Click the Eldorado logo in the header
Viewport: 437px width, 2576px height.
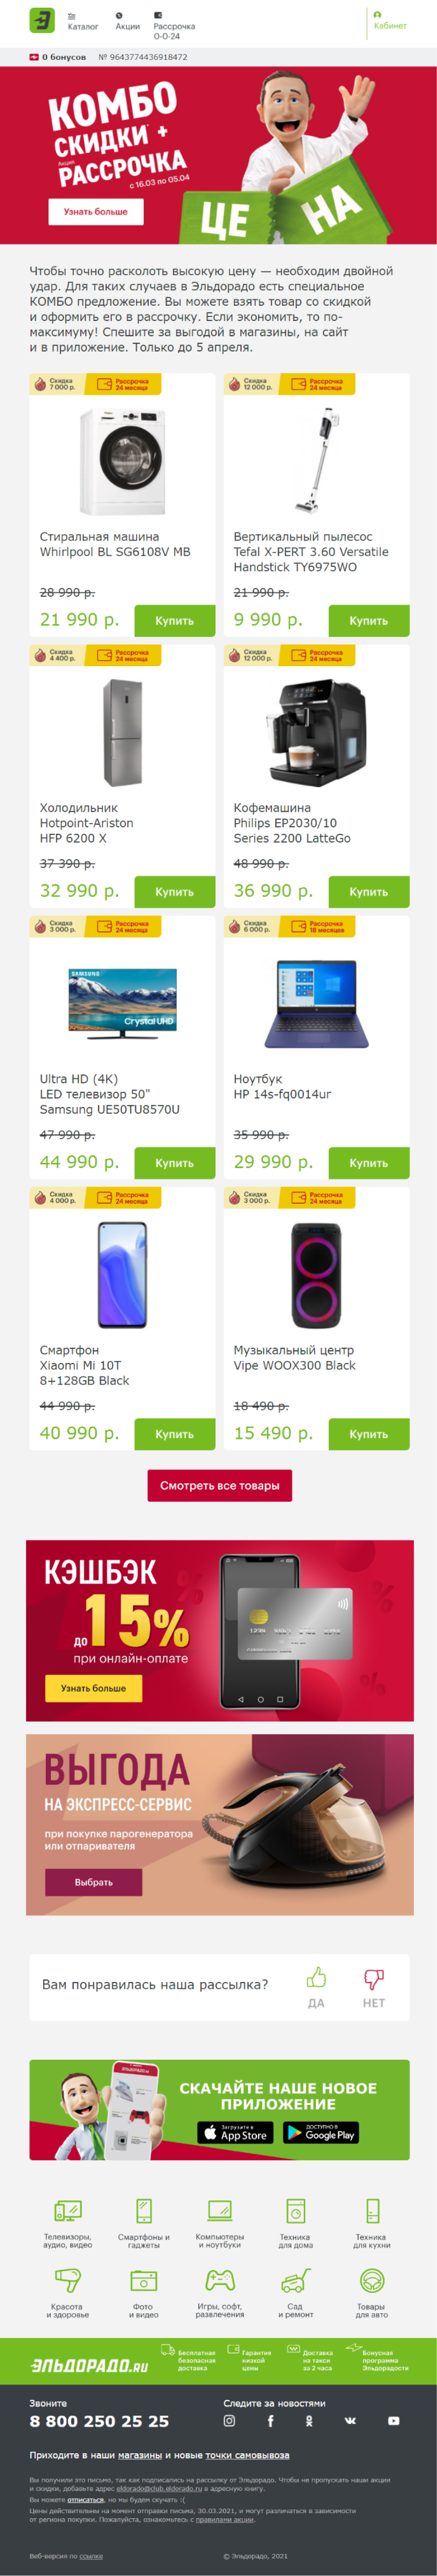pyautogui.click(x=42, y=20)
